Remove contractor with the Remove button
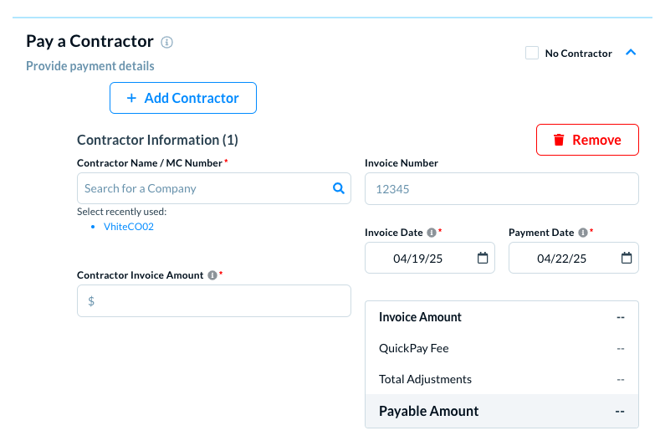This screenshot has width=660, height=446. coord(587,140)
